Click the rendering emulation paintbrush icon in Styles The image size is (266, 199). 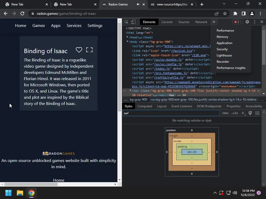tap(250, 113)
